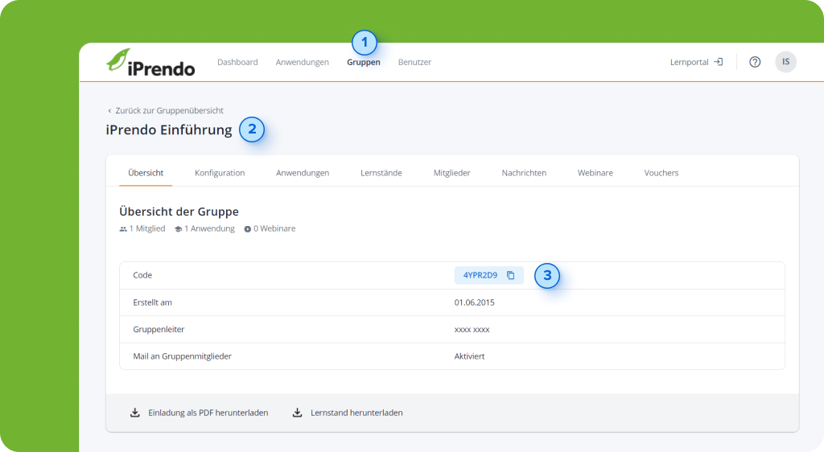Open the help question mark icon
The height and width of the screenshot is (452, 824).
pyautogui.click(x=755, y=62)
